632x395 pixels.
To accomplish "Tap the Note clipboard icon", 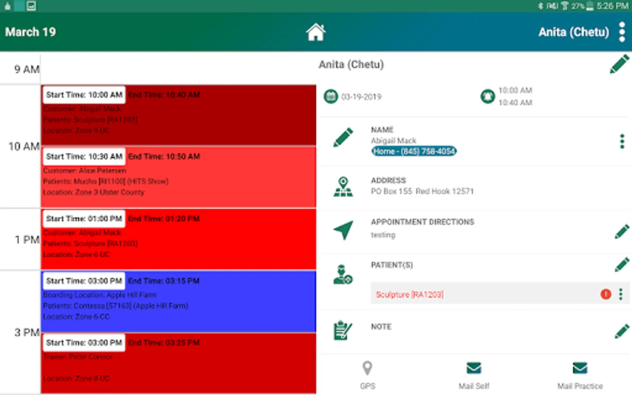I will pyautogui.click(x=343, y=330).
